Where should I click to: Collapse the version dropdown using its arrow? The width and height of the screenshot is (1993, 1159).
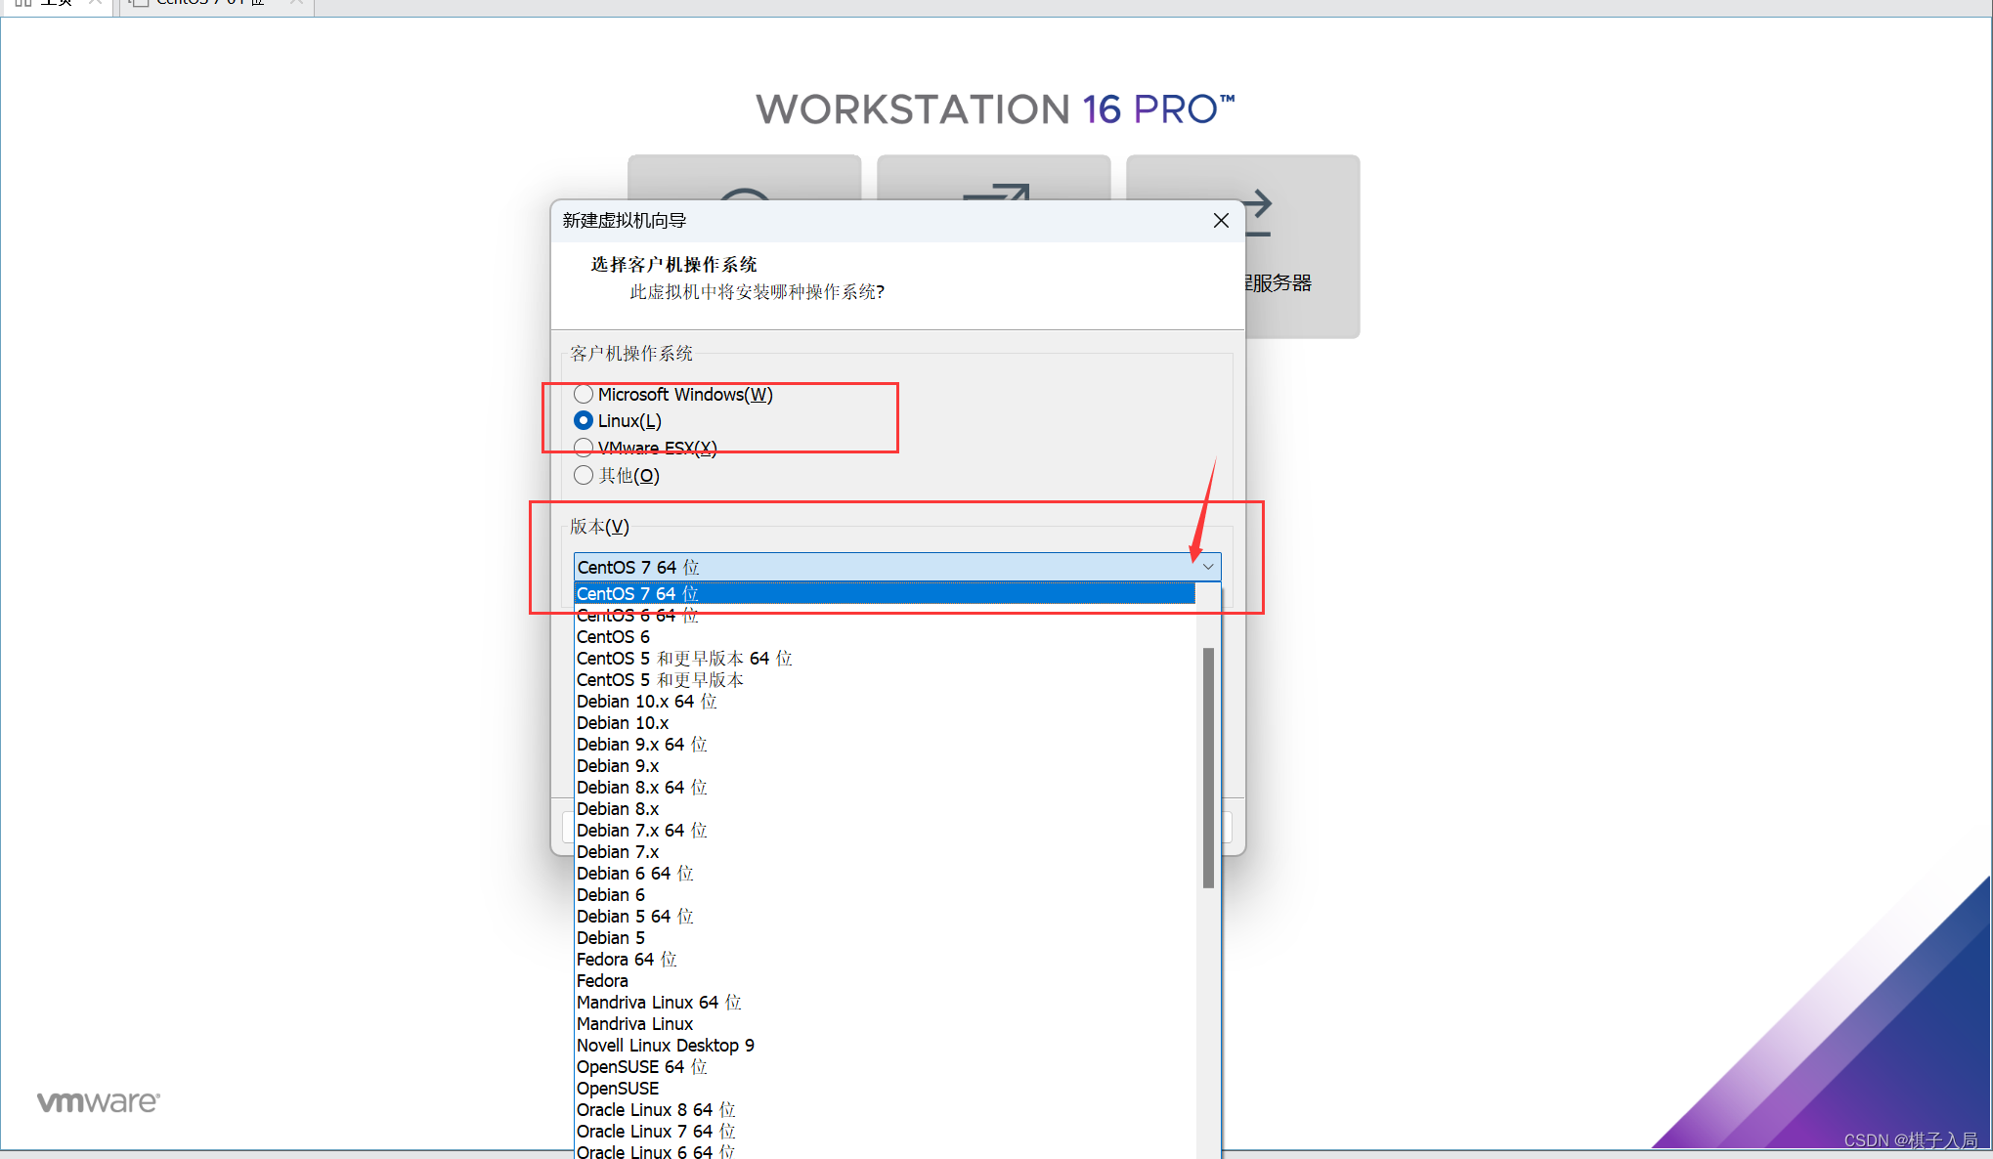pyautogui.click(x=1208, y=567)
